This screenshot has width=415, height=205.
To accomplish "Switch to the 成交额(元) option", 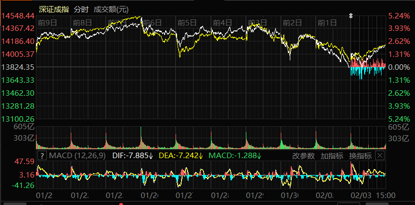I will coord(111,9).
